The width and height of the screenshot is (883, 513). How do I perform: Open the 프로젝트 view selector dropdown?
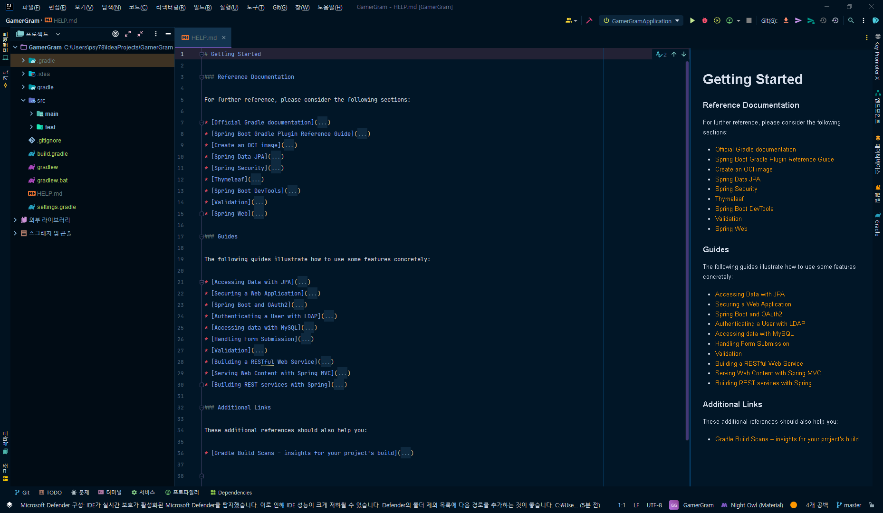pyautogui.click(x=38, y=34)
